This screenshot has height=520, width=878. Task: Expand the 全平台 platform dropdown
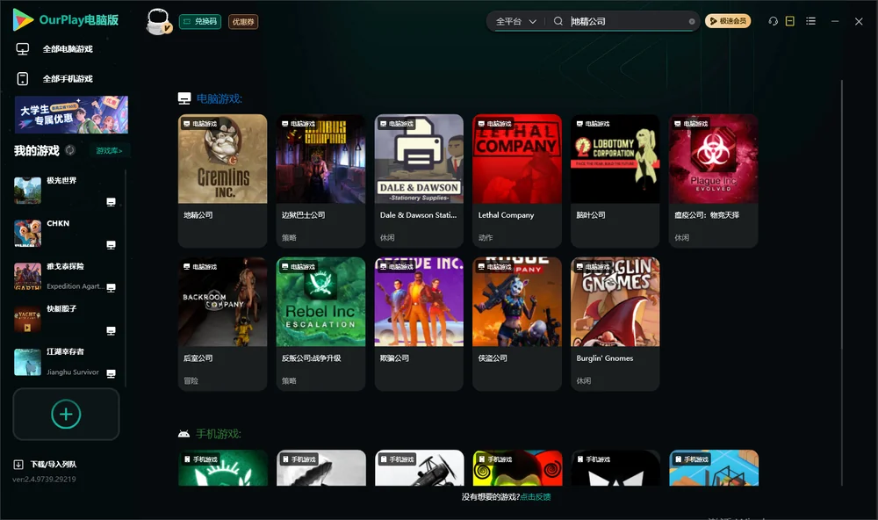point(515,21)
